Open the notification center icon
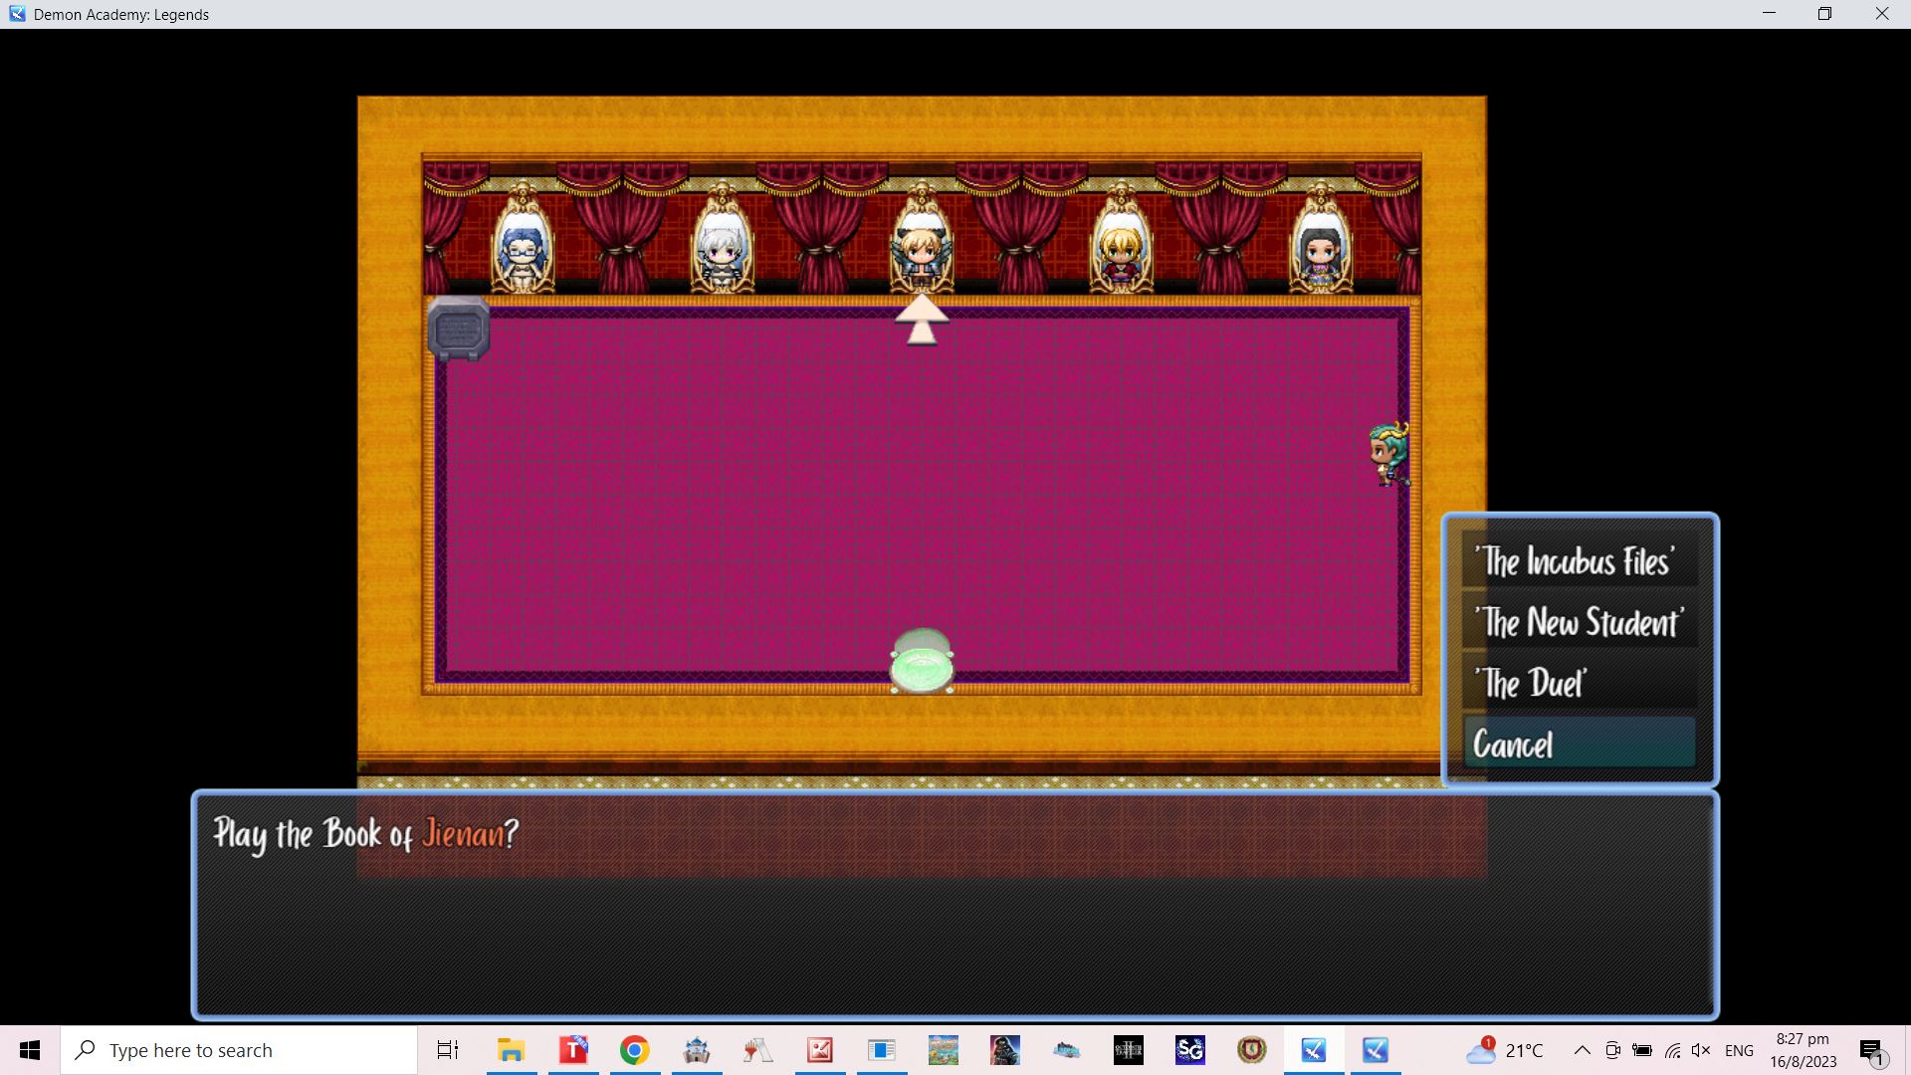 (1872, 1050)
